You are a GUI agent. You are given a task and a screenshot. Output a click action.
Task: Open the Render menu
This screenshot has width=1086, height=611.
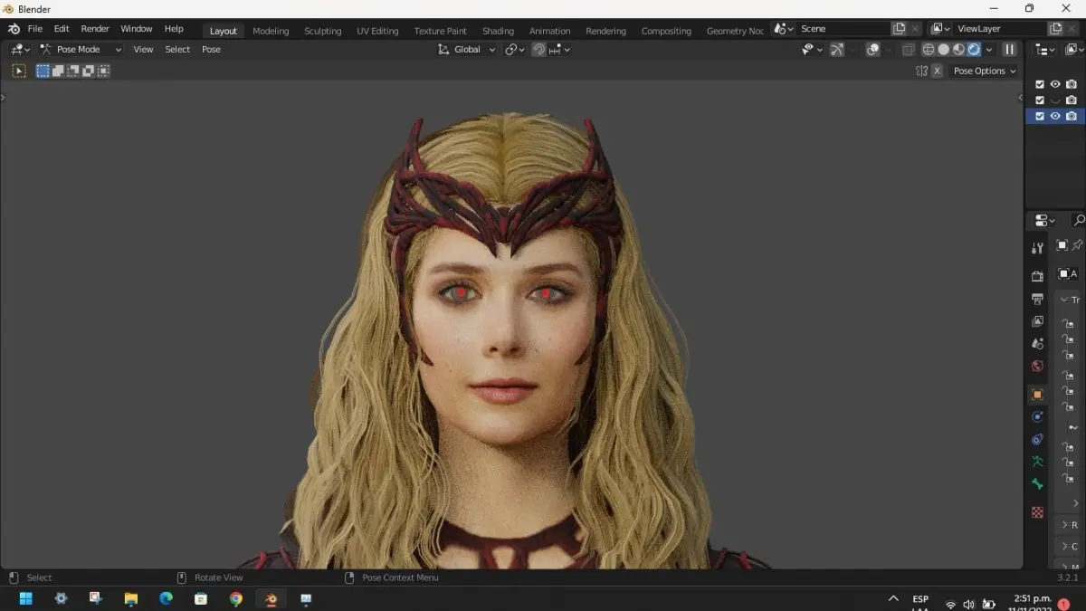(95, 29)
